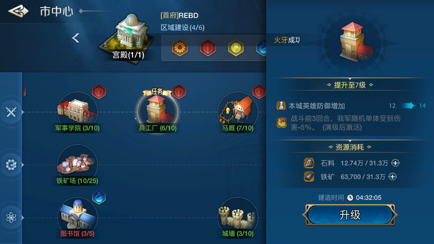Click the red shield badge over 军事学院
The height and width of the screenshot is (244, 434).
click(x=99, y=92)
